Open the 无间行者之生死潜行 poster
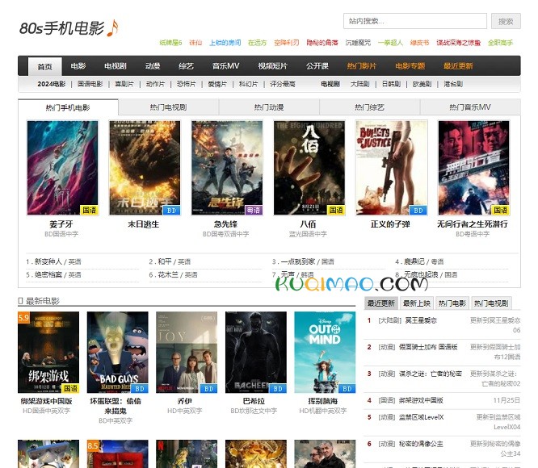 [474, 168]
